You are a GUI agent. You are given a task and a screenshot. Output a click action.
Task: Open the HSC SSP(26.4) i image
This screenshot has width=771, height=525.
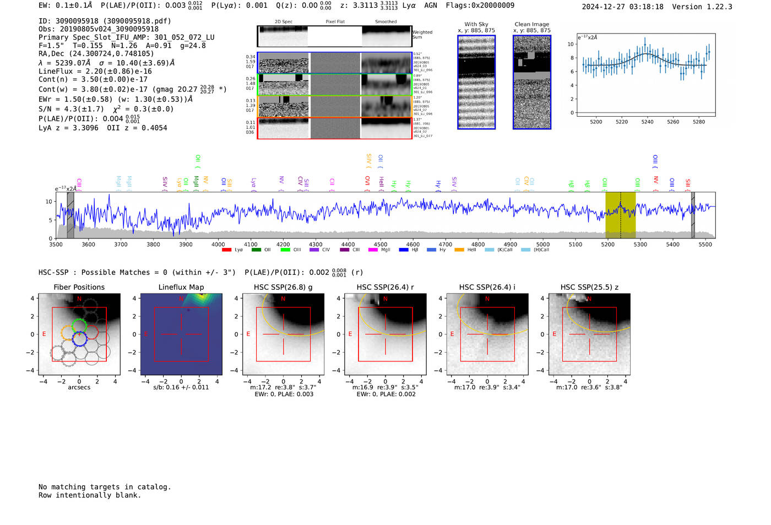487,334
